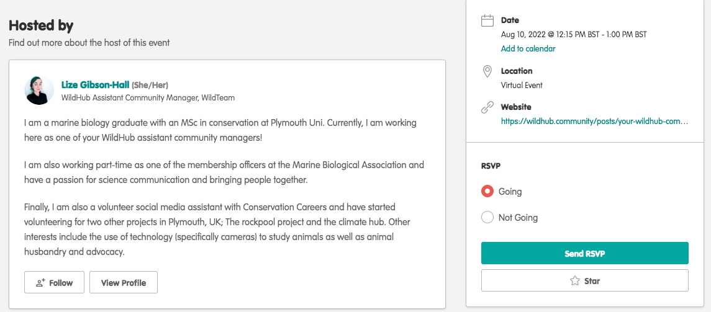711x312 pixels.
Task: Open Lize Gibson-Hall name link
Action: click(x=95, y=85)
